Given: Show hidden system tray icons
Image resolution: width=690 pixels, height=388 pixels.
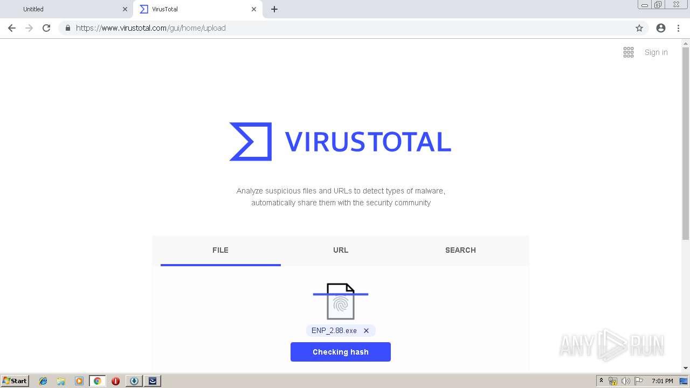Looking at the screenshot, I should pyautogui.click(x=601, y=381).
